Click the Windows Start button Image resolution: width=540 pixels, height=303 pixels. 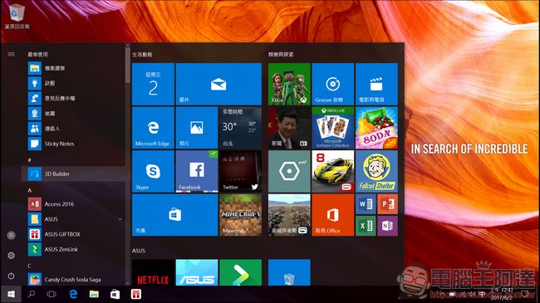click(x=11, y=295)
